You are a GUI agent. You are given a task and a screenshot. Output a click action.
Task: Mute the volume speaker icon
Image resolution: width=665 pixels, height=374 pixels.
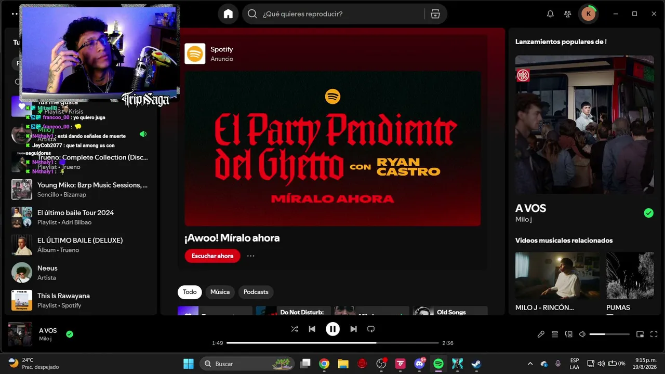pos(582,334)
